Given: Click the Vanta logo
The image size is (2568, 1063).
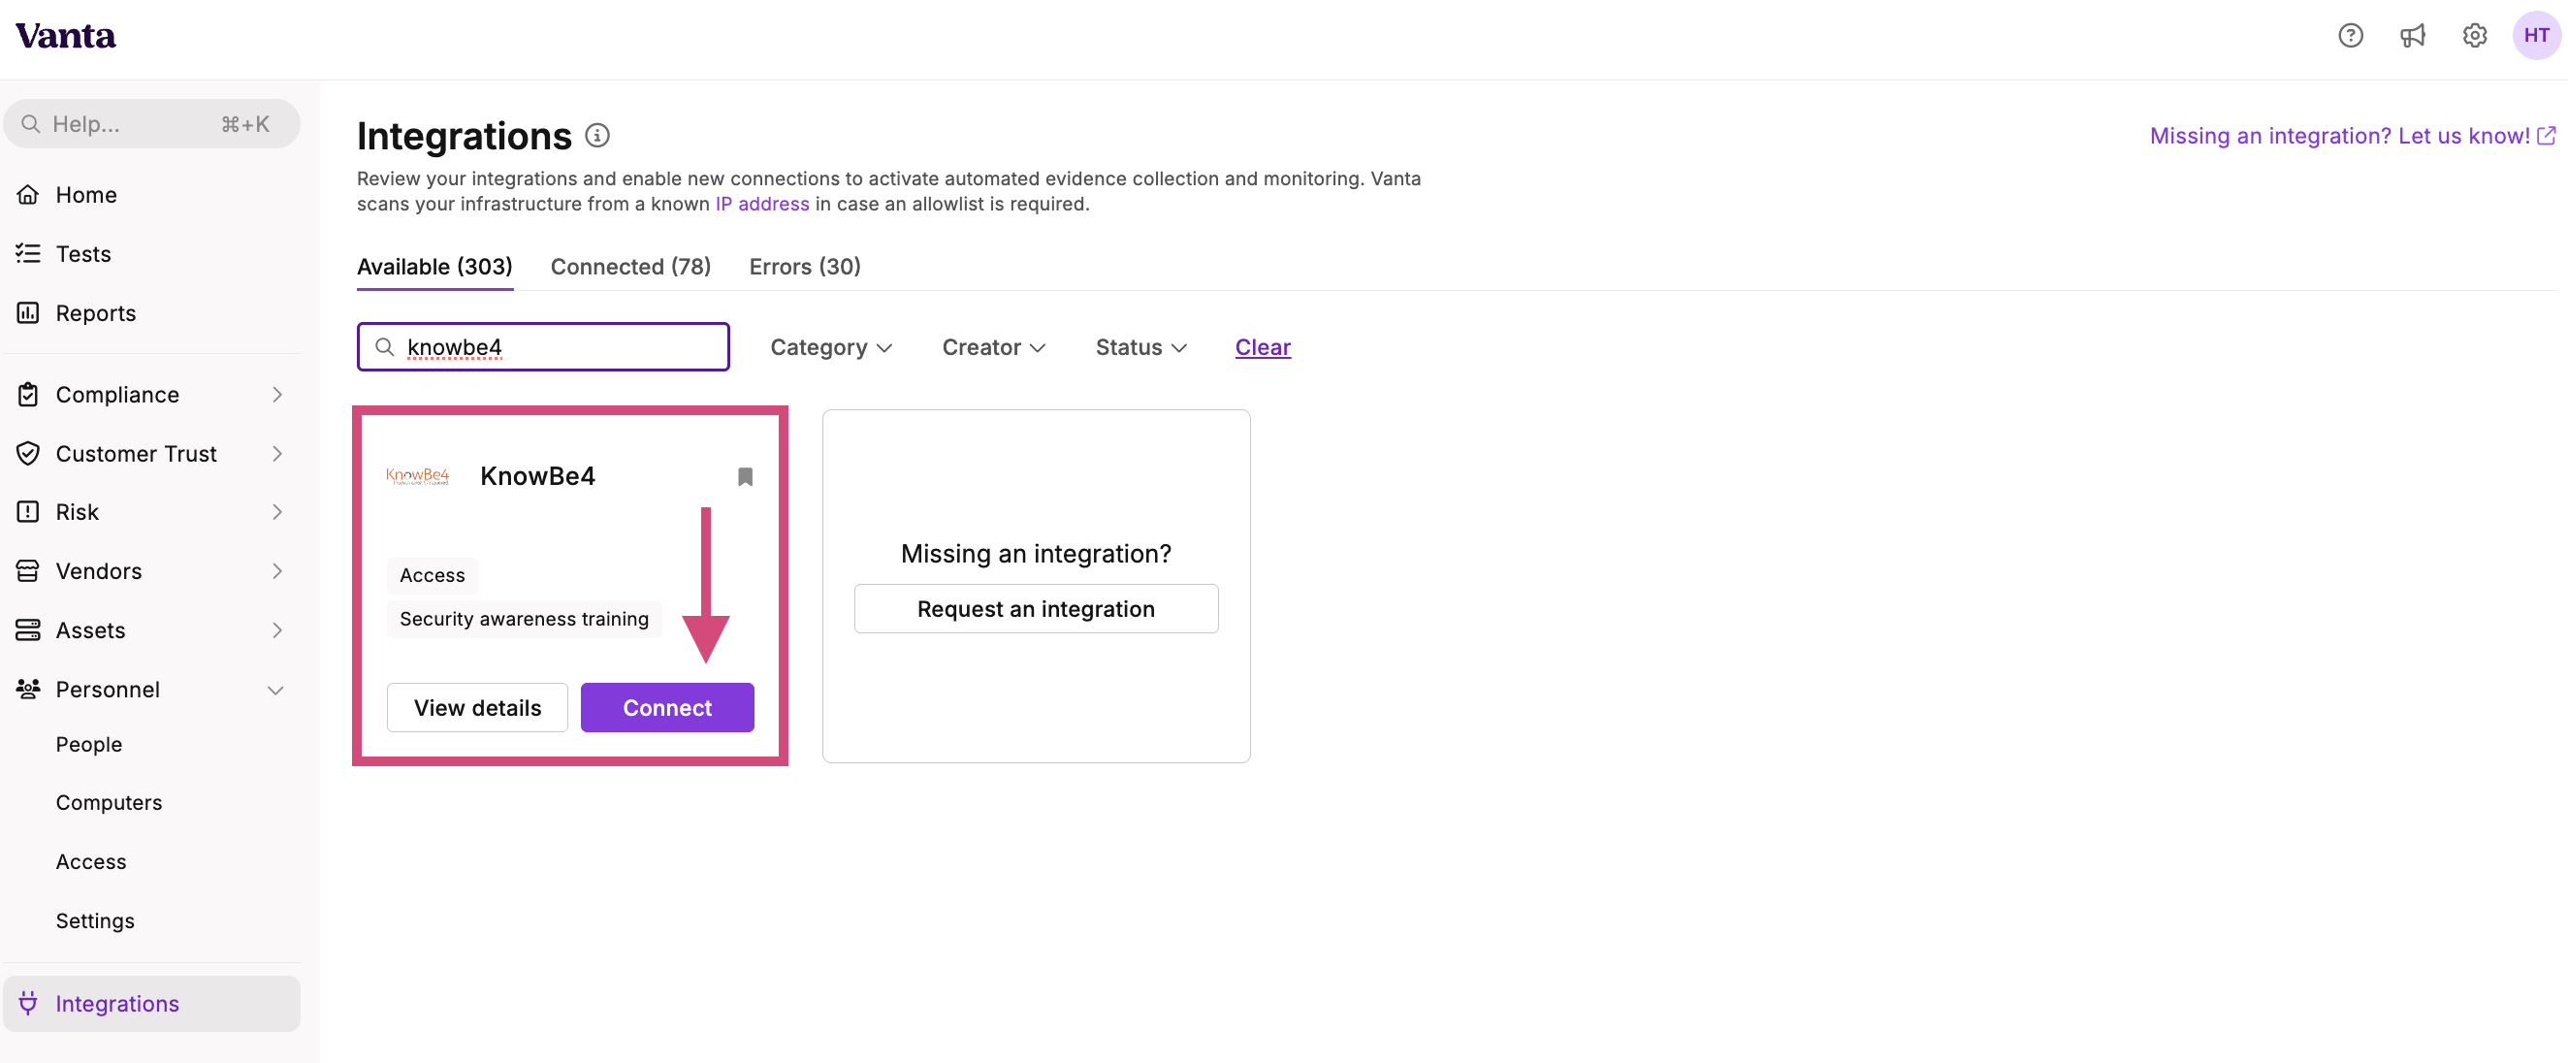Looking at the screenshot, I should (66, 36).
